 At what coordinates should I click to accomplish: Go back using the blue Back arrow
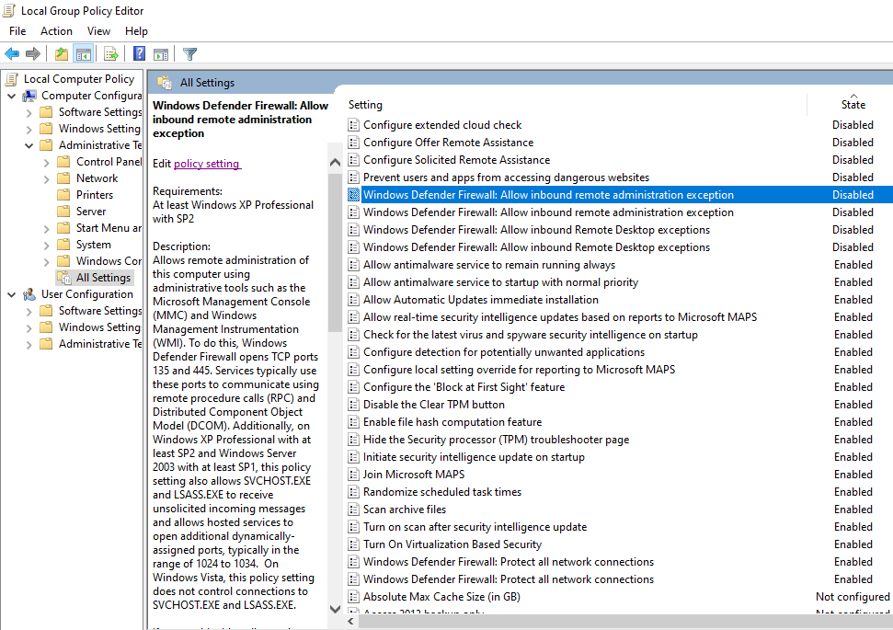pos(12,54)
